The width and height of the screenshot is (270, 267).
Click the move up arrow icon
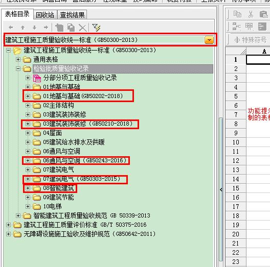pos(22,28)
